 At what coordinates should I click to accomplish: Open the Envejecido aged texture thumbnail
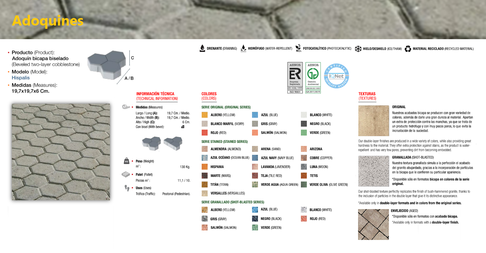(x=373, y=224)
